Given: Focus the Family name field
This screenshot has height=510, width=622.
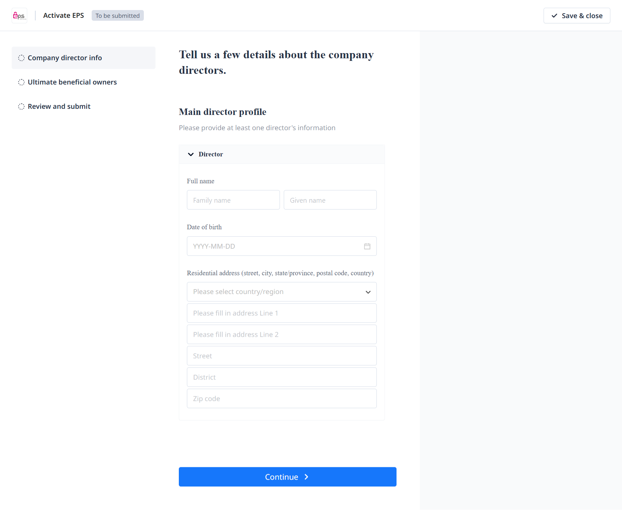Looking at the screenshot, I should click(x=233, y=200).
